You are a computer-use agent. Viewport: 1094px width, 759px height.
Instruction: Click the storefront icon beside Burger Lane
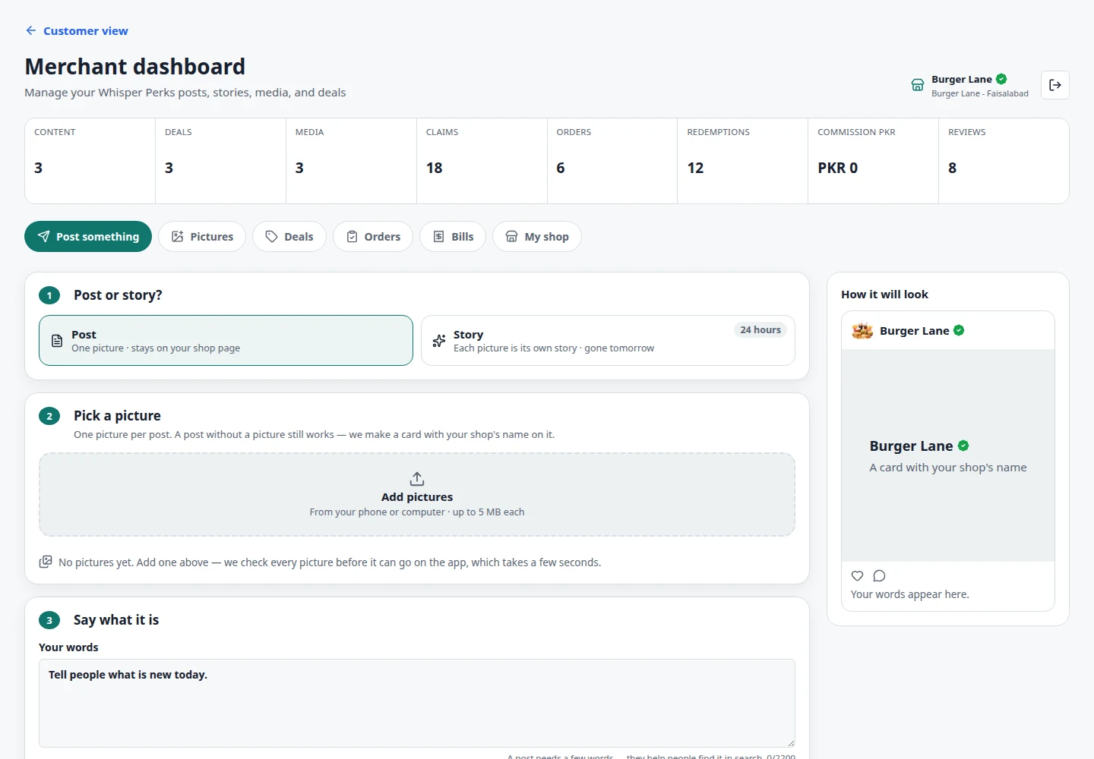tap(918, 85)
